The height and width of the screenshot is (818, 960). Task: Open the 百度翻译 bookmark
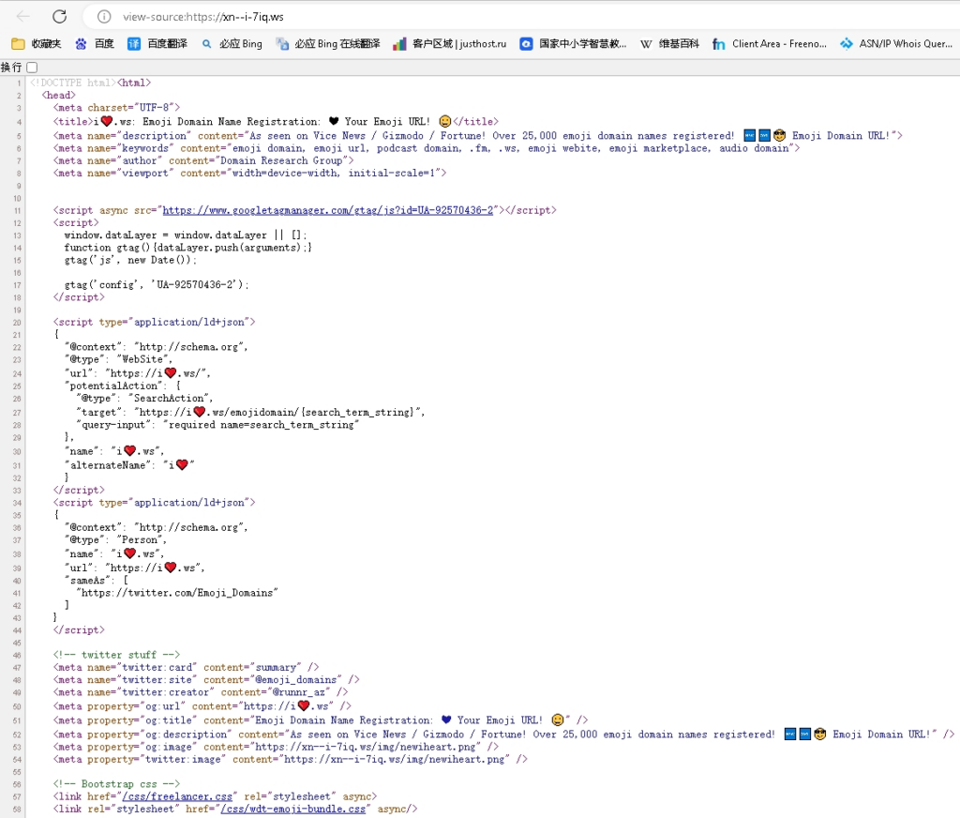point(157,43)
